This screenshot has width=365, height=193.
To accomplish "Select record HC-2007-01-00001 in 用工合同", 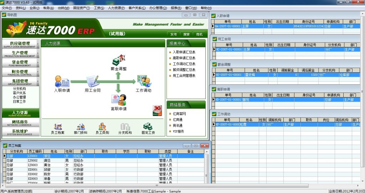I will tap(286, 49).
